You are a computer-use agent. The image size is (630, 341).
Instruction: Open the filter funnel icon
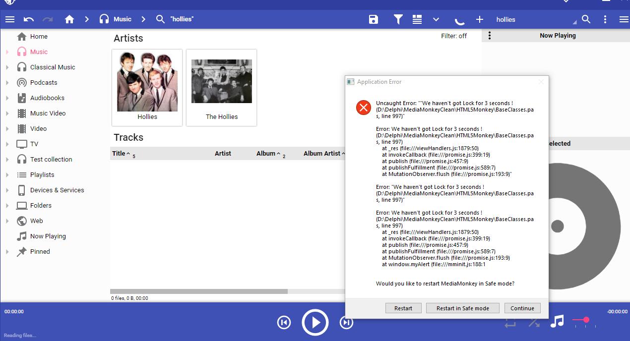tap(398, 19)
